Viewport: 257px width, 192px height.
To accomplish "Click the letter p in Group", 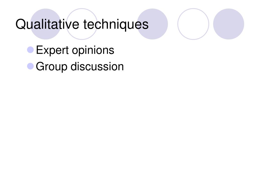I will click(x=65, y=68).
